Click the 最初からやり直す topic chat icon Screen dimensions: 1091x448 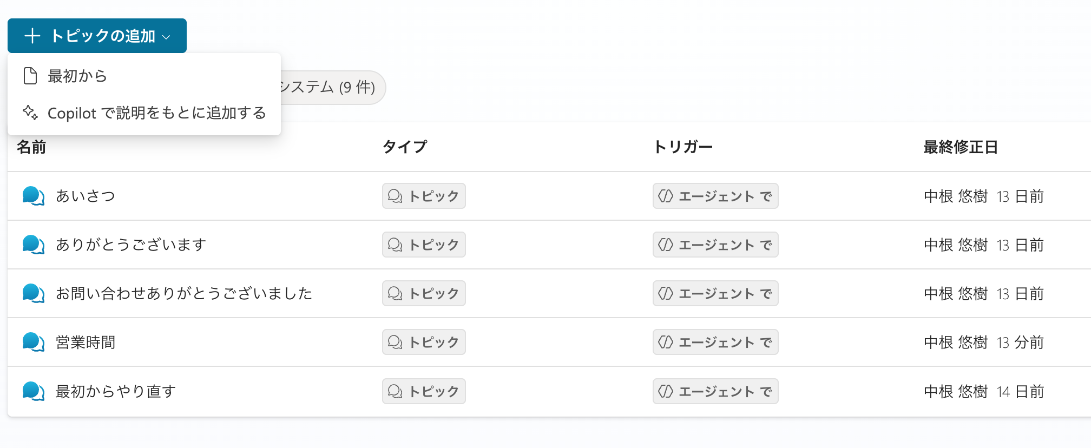(33, 391)
